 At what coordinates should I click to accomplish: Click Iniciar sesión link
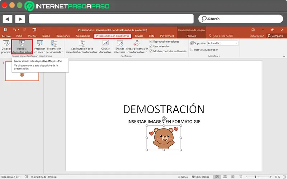(x=257, y=36)
